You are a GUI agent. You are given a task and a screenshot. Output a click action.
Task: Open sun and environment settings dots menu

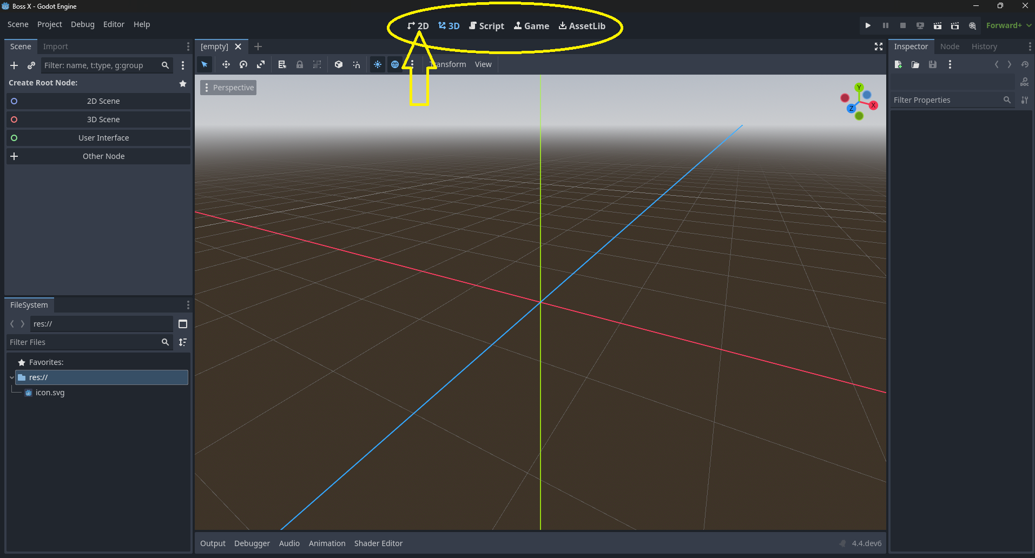pos(412,64)
